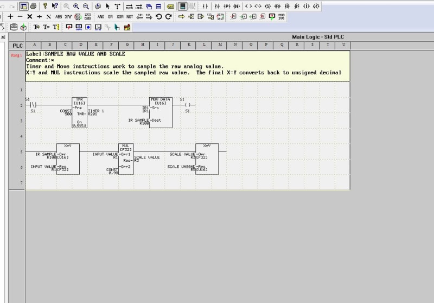Select the TMR timer block
Image resolution: width=434 pixels, height=303 pixels.
point(79,112)
